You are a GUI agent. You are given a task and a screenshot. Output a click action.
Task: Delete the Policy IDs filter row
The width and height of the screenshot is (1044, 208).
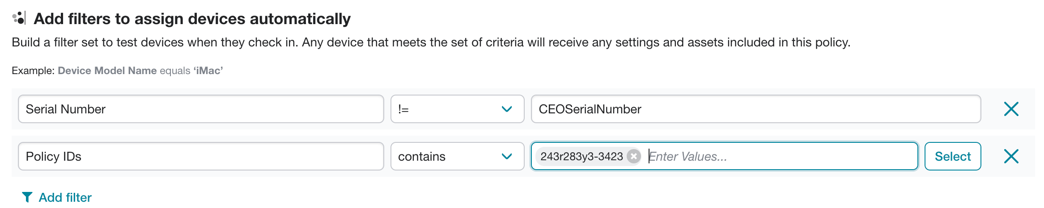coord(1011,156)
